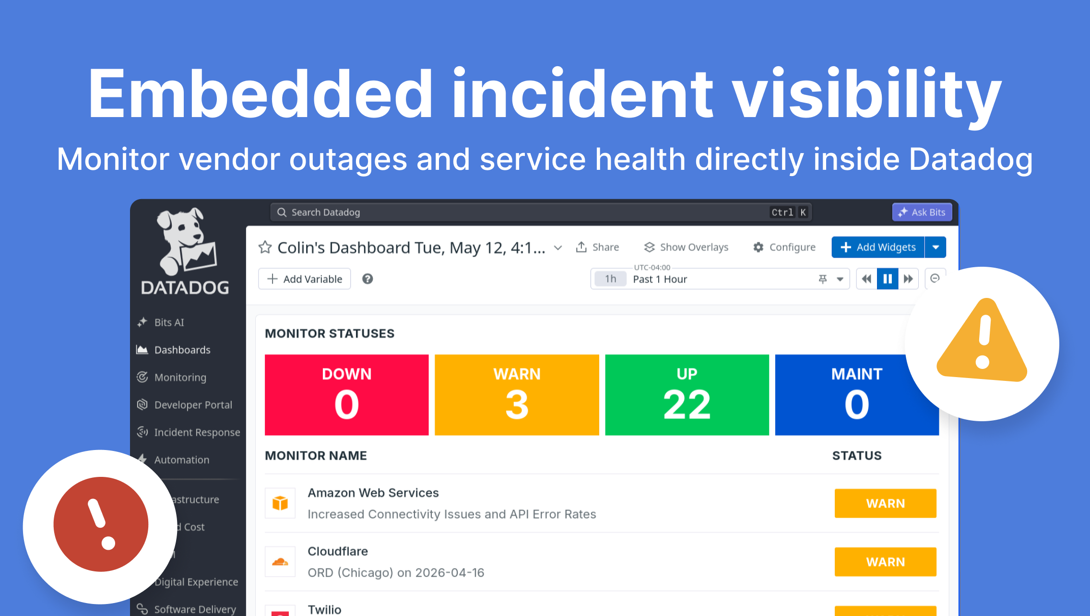This screenshot has height=616, width=1090.
Task: Open Automation in the sidebar
Action: point(181,460)
